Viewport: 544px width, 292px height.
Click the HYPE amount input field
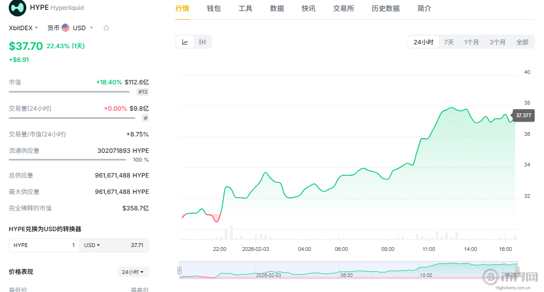44,245
